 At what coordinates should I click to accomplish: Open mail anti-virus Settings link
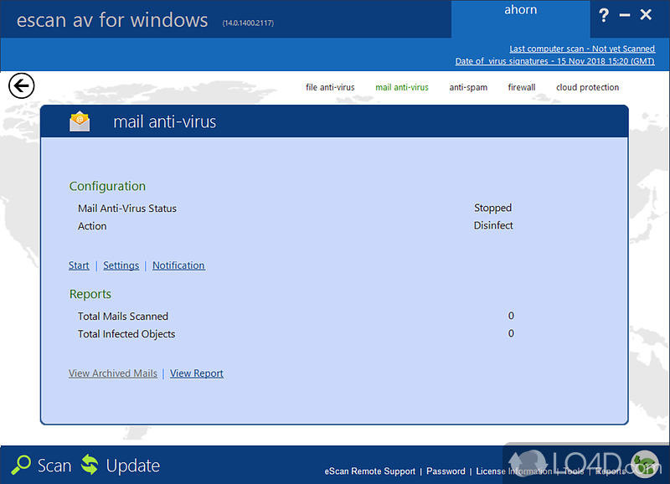click(x=121, y=265)
